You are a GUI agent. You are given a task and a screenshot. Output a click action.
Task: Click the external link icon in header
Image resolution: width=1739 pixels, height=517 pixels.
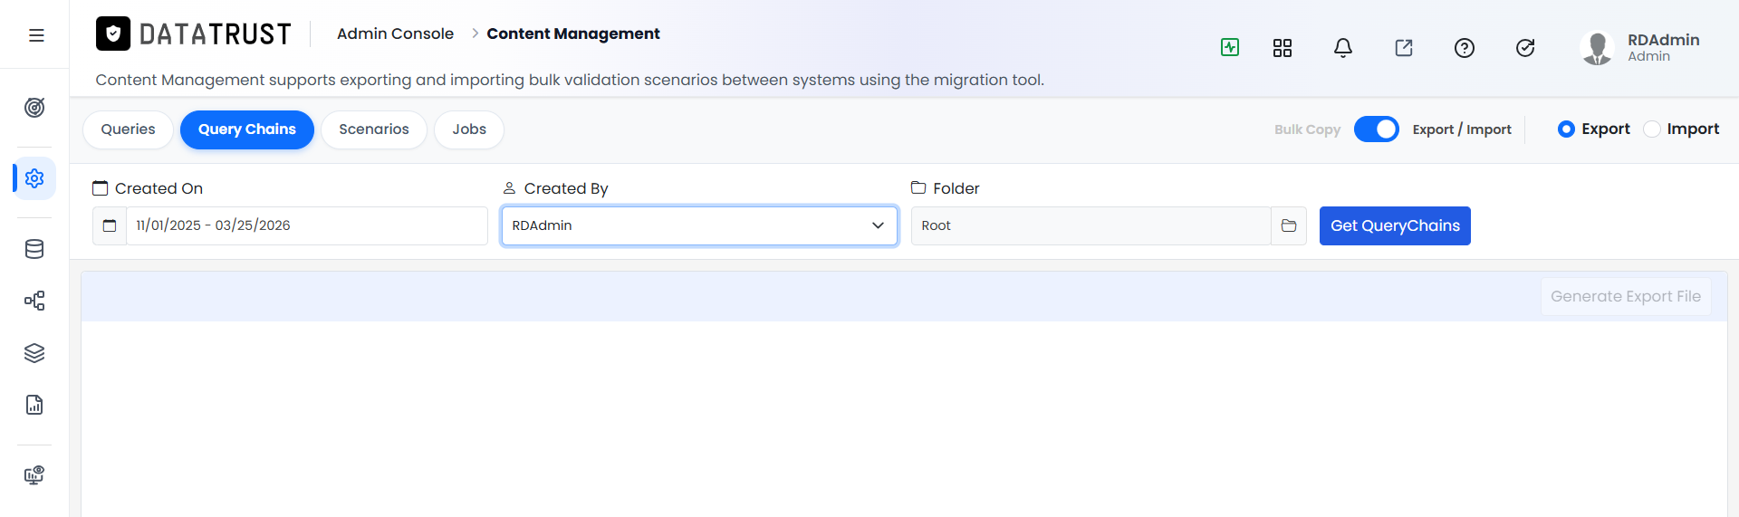[1404, 48]
